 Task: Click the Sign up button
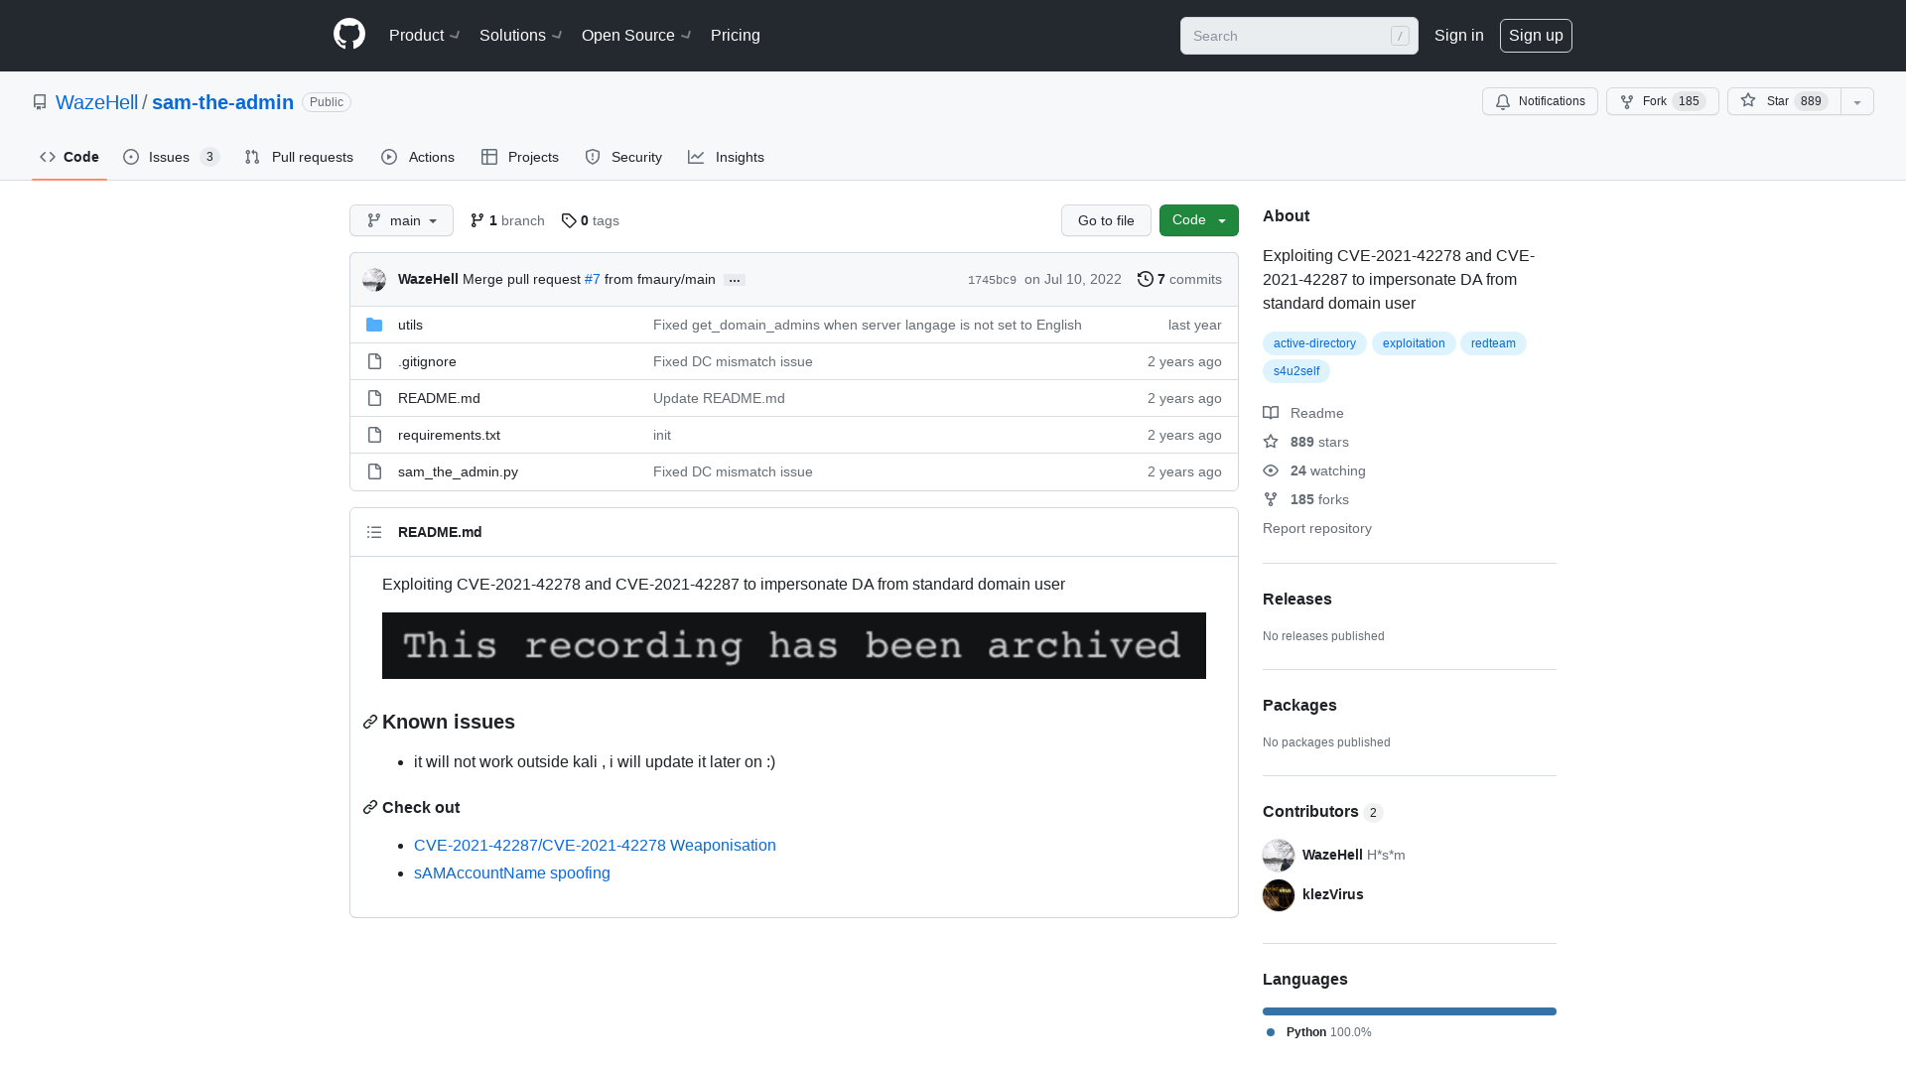(1536, 35)
